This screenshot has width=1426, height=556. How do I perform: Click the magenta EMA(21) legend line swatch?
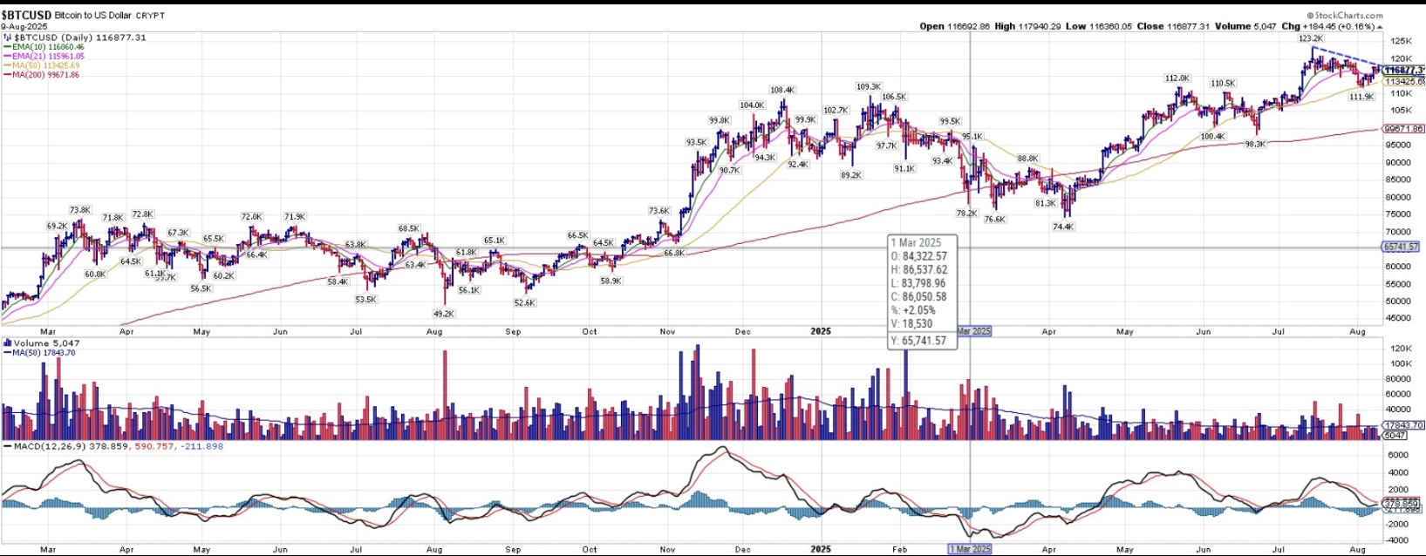coord(6,57)
